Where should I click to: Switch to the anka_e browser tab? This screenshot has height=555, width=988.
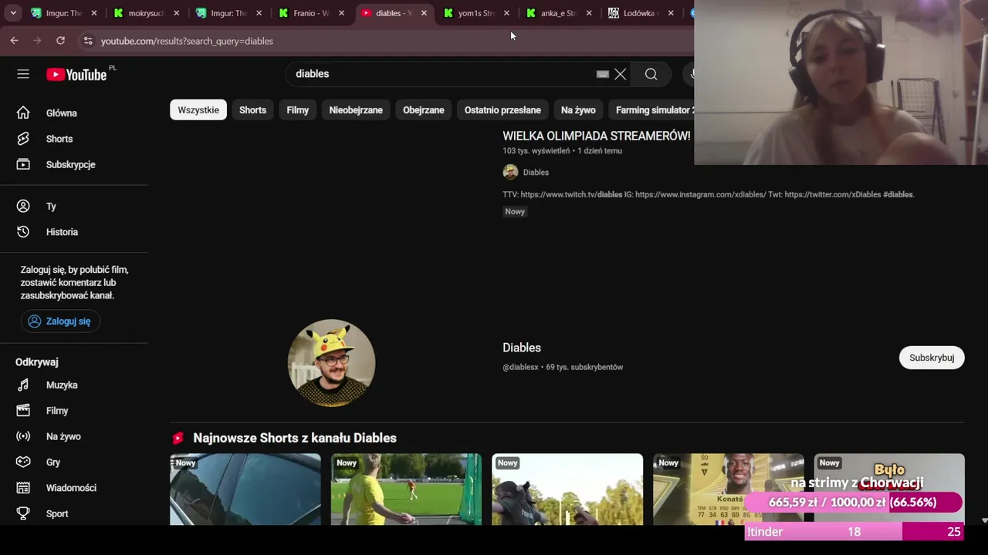[560, 13]
